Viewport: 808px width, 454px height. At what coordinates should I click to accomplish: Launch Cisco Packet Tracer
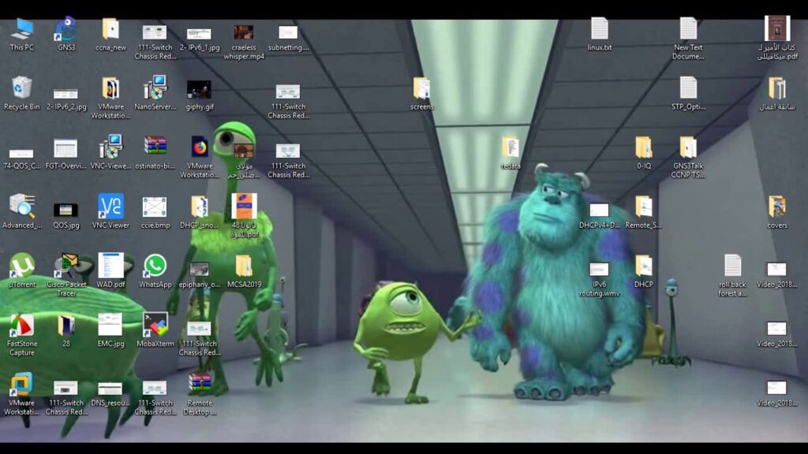66,266
